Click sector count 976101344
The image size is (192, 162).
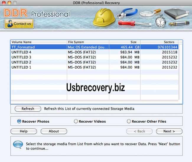click(160, 47)
